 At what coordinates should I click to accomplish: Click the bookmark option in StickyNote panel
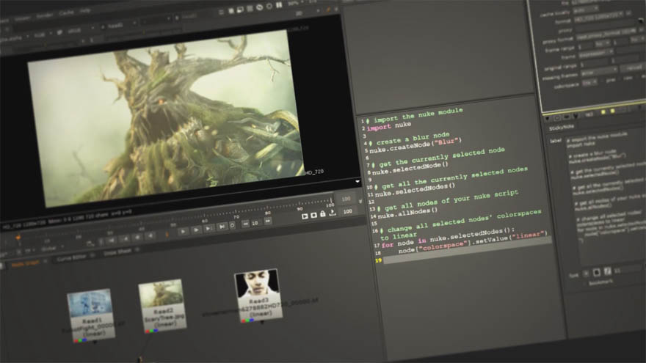pyautogui.click(x=600, y=282)
